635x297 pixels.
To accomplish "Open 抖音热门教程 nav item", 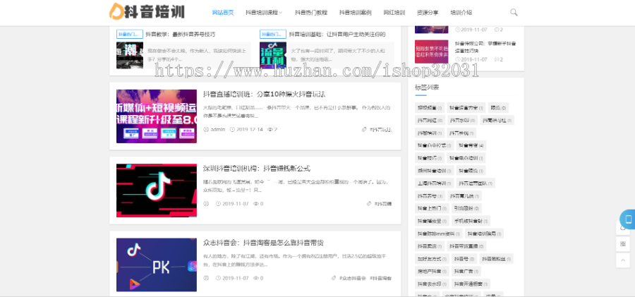I will pos(311,13).
